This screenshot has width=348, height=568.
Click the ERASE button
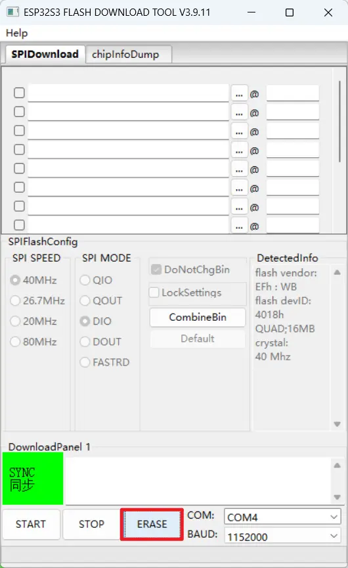point(152,524)
